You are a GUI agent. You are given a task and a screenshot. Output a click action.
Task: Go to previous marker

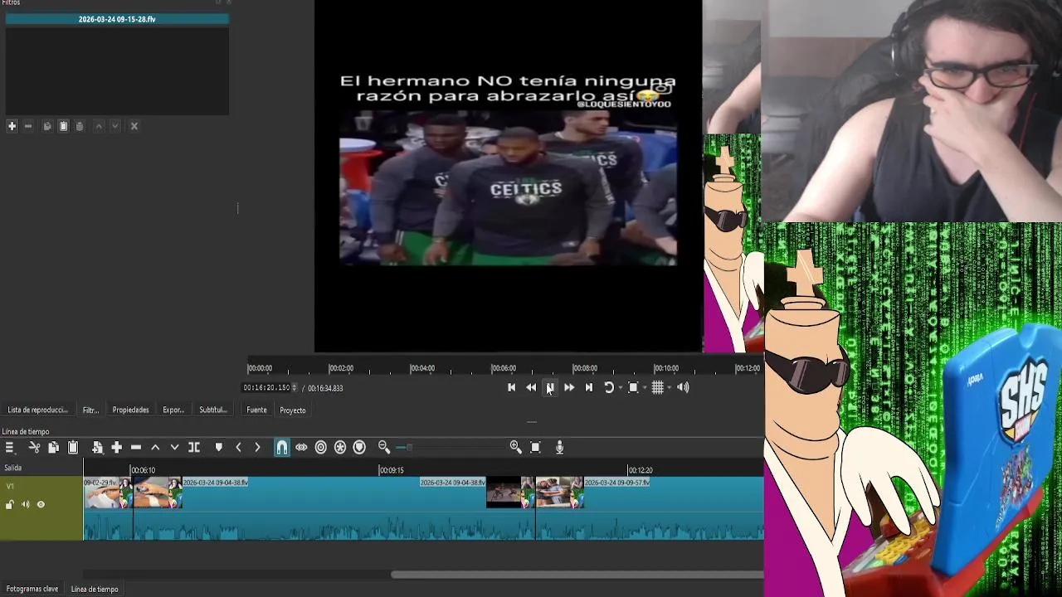(x=238, y=448)
